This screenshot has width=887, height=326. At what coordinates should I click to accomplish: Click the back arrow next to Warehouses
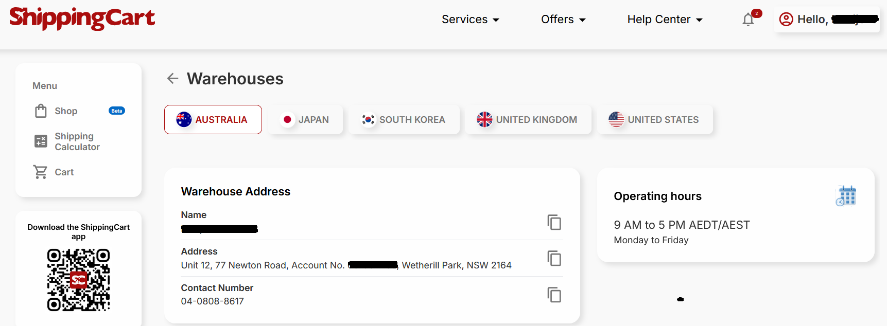coord(172,78)
